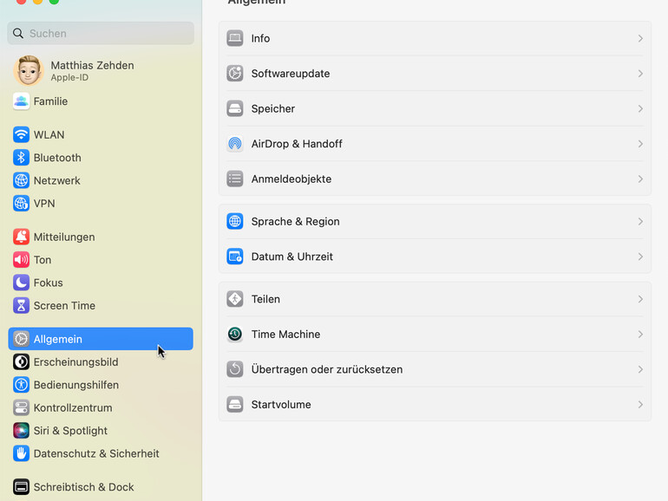Viewport: 668px width, 501px height.
Task: Select the Ton sidebar label
Action: pos(43,260)
